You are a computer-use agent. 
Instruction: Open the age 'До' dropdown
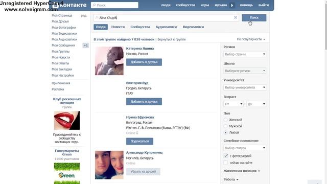pos(256,104)
